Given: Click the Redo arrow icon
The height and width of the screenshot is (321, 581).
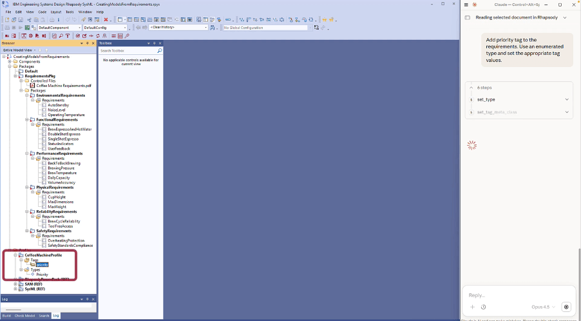Looking at the screenshot, I should [x=75, y=19].
